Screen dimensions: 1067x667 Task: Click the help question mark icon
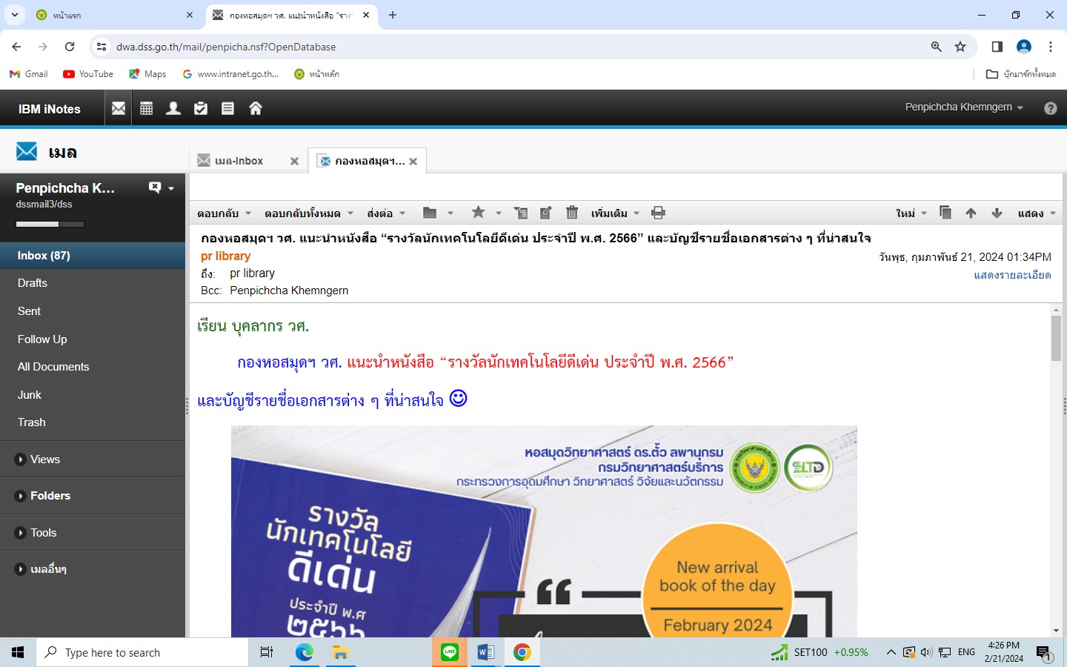pos(1050,108)
